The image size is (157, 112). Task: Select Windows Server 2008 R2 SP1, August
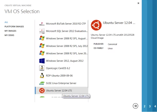61,38
